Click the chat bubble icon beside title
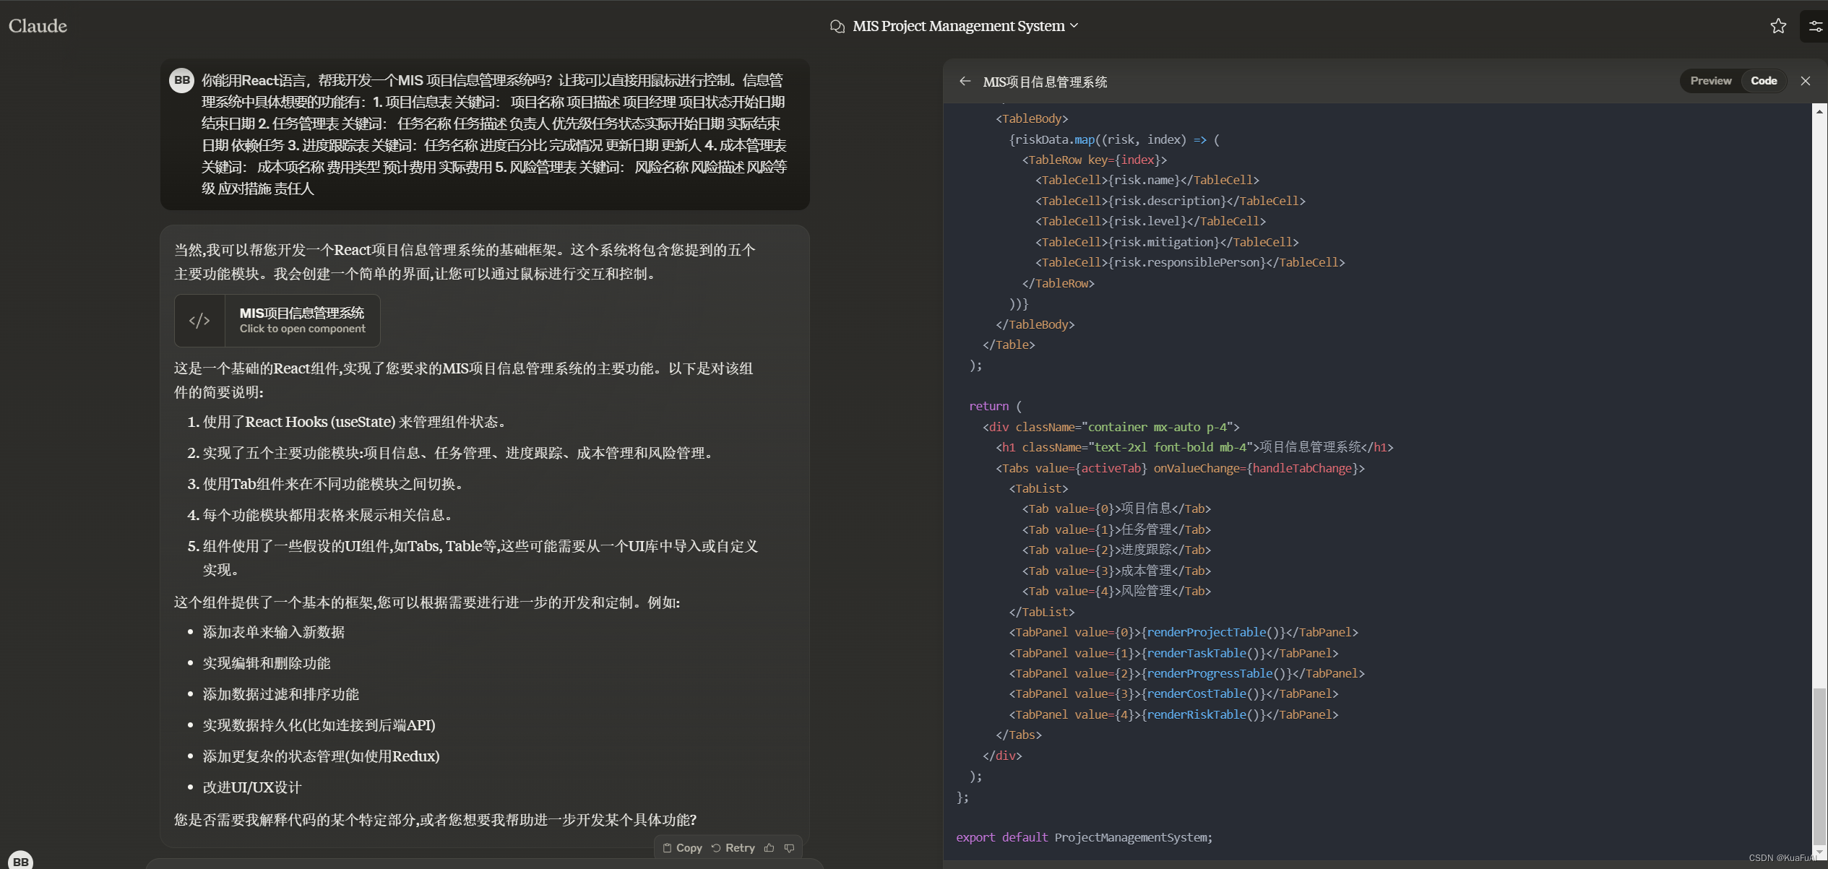1828x869 pixels. (x=837, y=26)
